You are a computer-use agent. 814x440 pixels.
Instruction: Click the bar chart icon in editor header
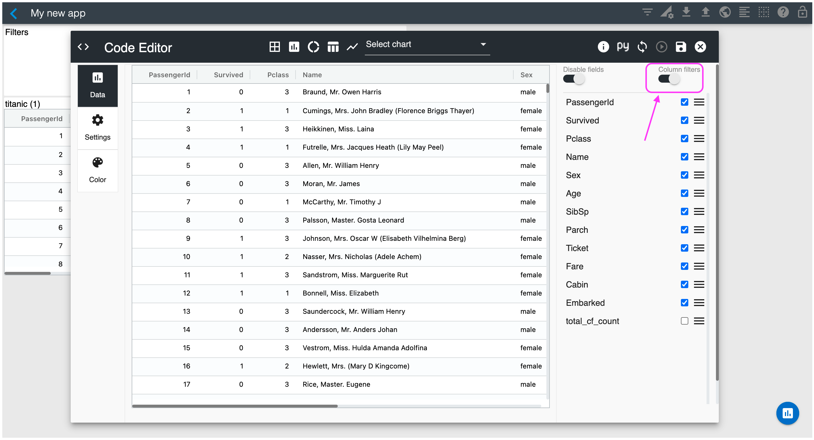(294, 47)
